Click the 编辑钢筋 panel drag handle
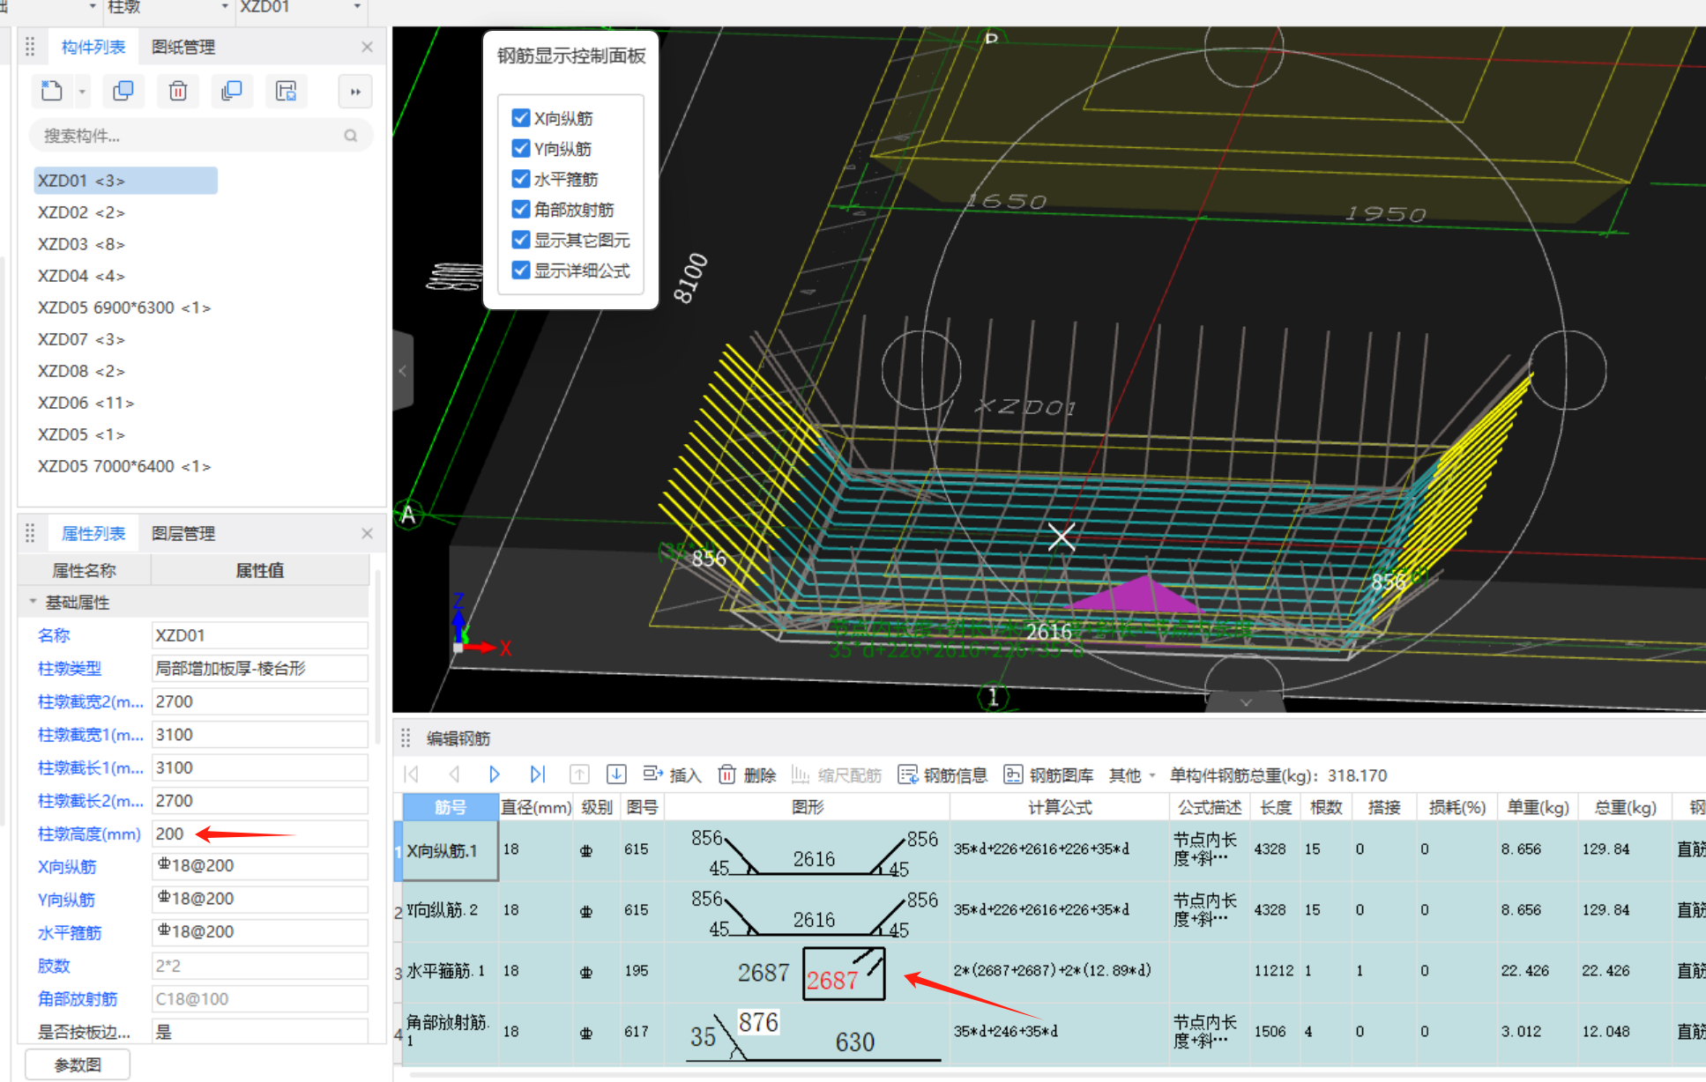The height and width of the screenshot is (1082, 1706). tap(406, 737)
